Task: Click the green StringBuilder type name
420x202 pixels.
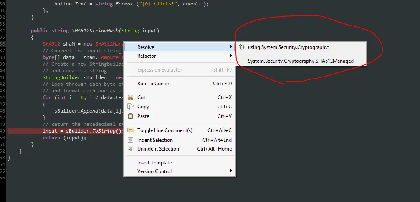Action: 62,77
